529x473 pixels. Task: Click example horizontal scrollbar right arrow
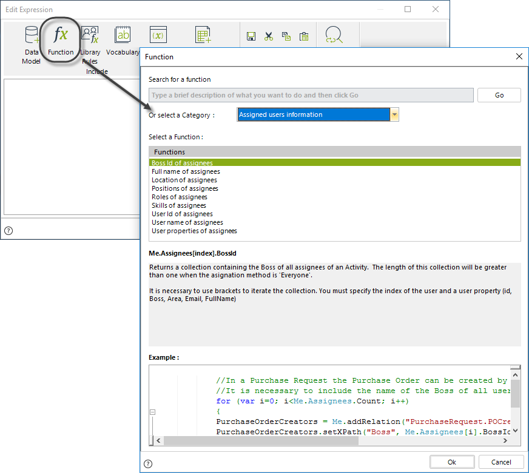click(505, 441)
